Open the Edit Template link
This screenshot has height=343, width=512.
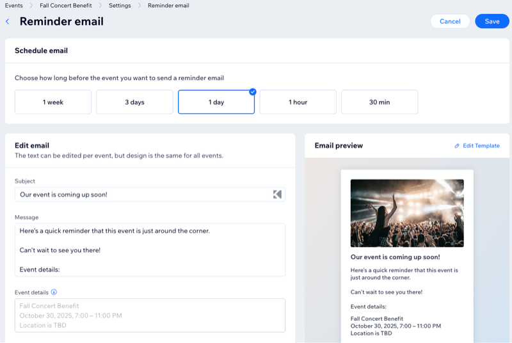481,146
